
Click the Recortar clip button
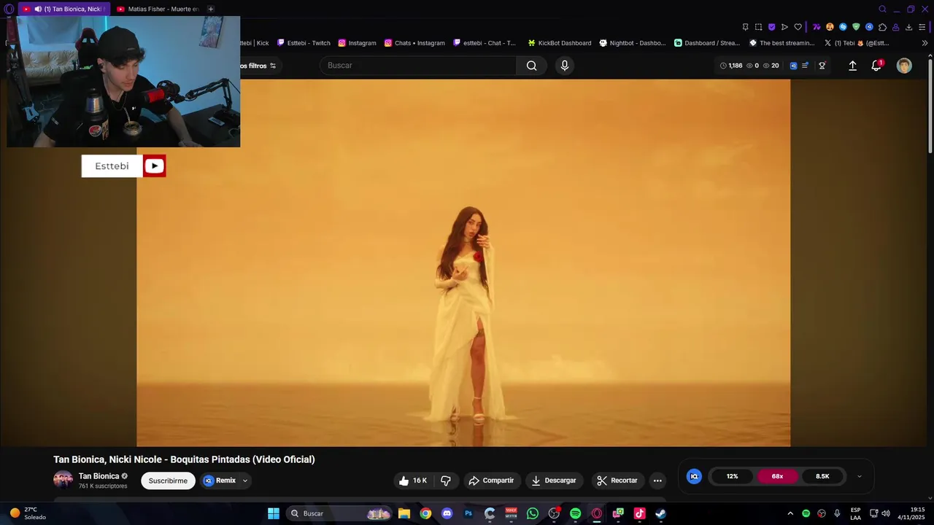[x=617, y=481]
